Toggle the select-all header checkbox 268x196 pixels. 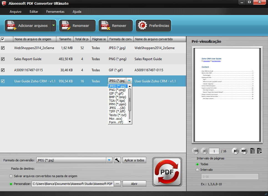(x=3, y=39)
